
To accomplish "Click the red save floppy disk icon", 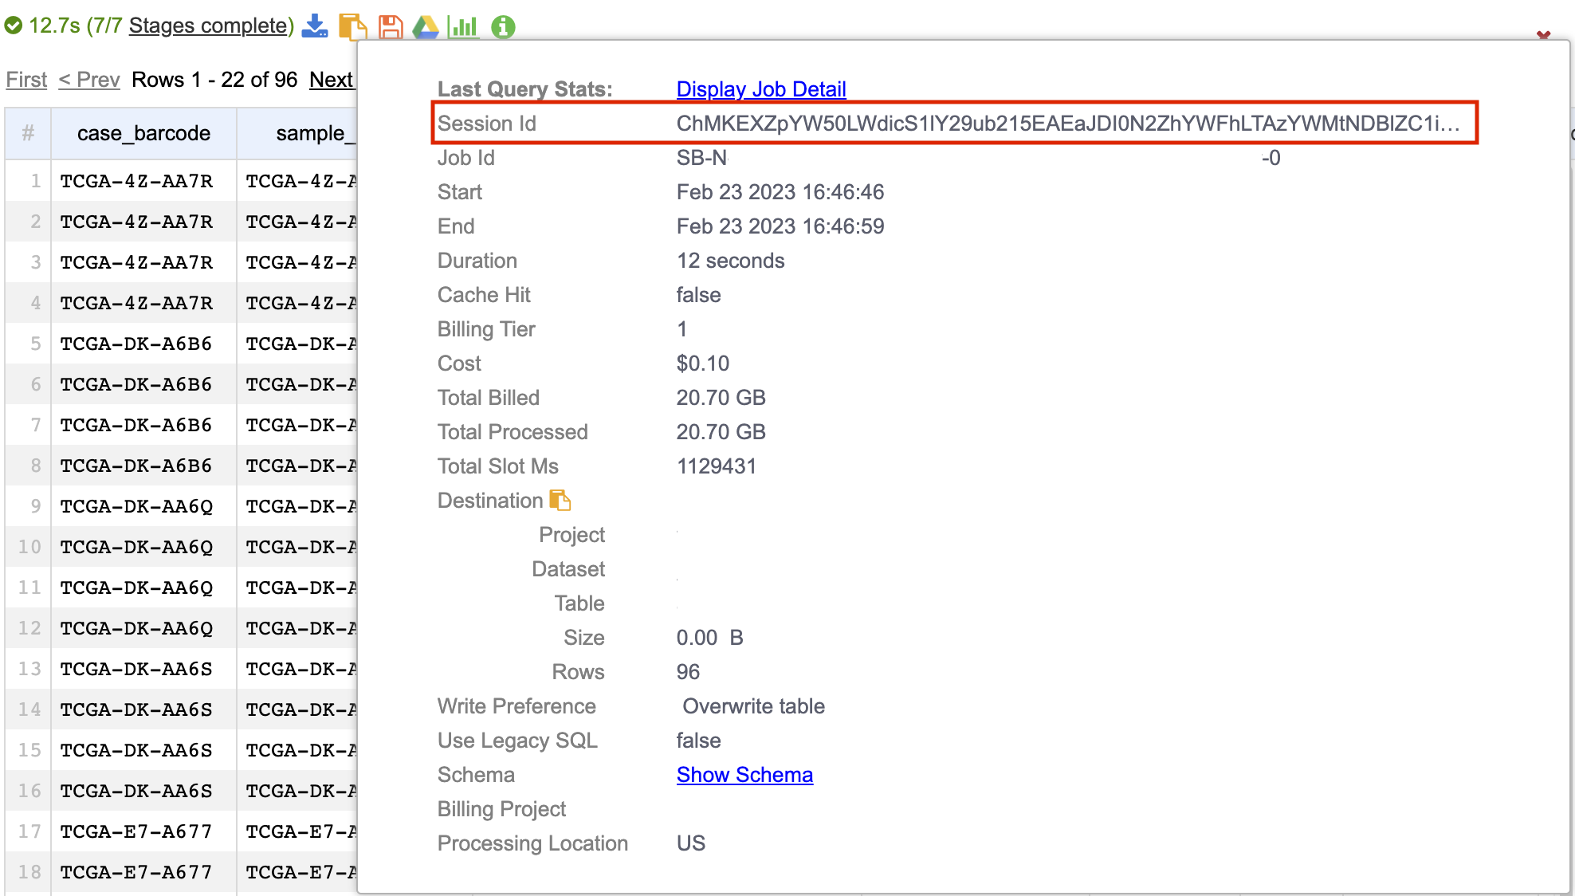I will [390, 26].
